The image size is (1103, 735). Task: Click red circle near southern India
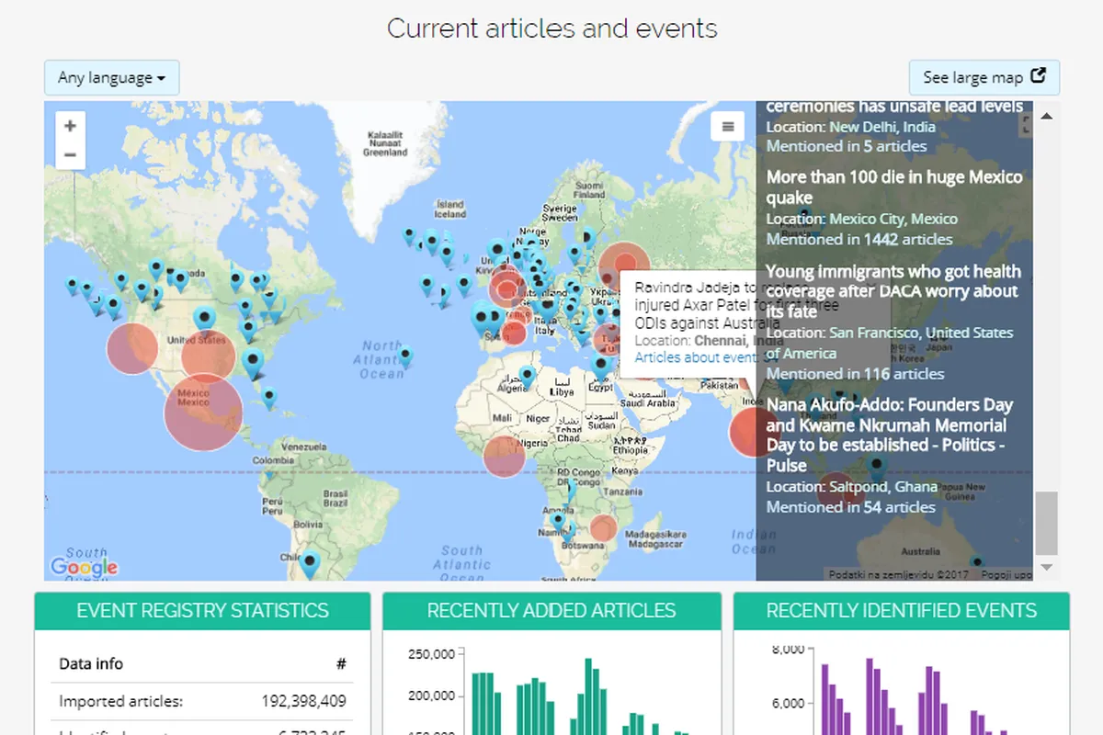click(x=754, y=432)
